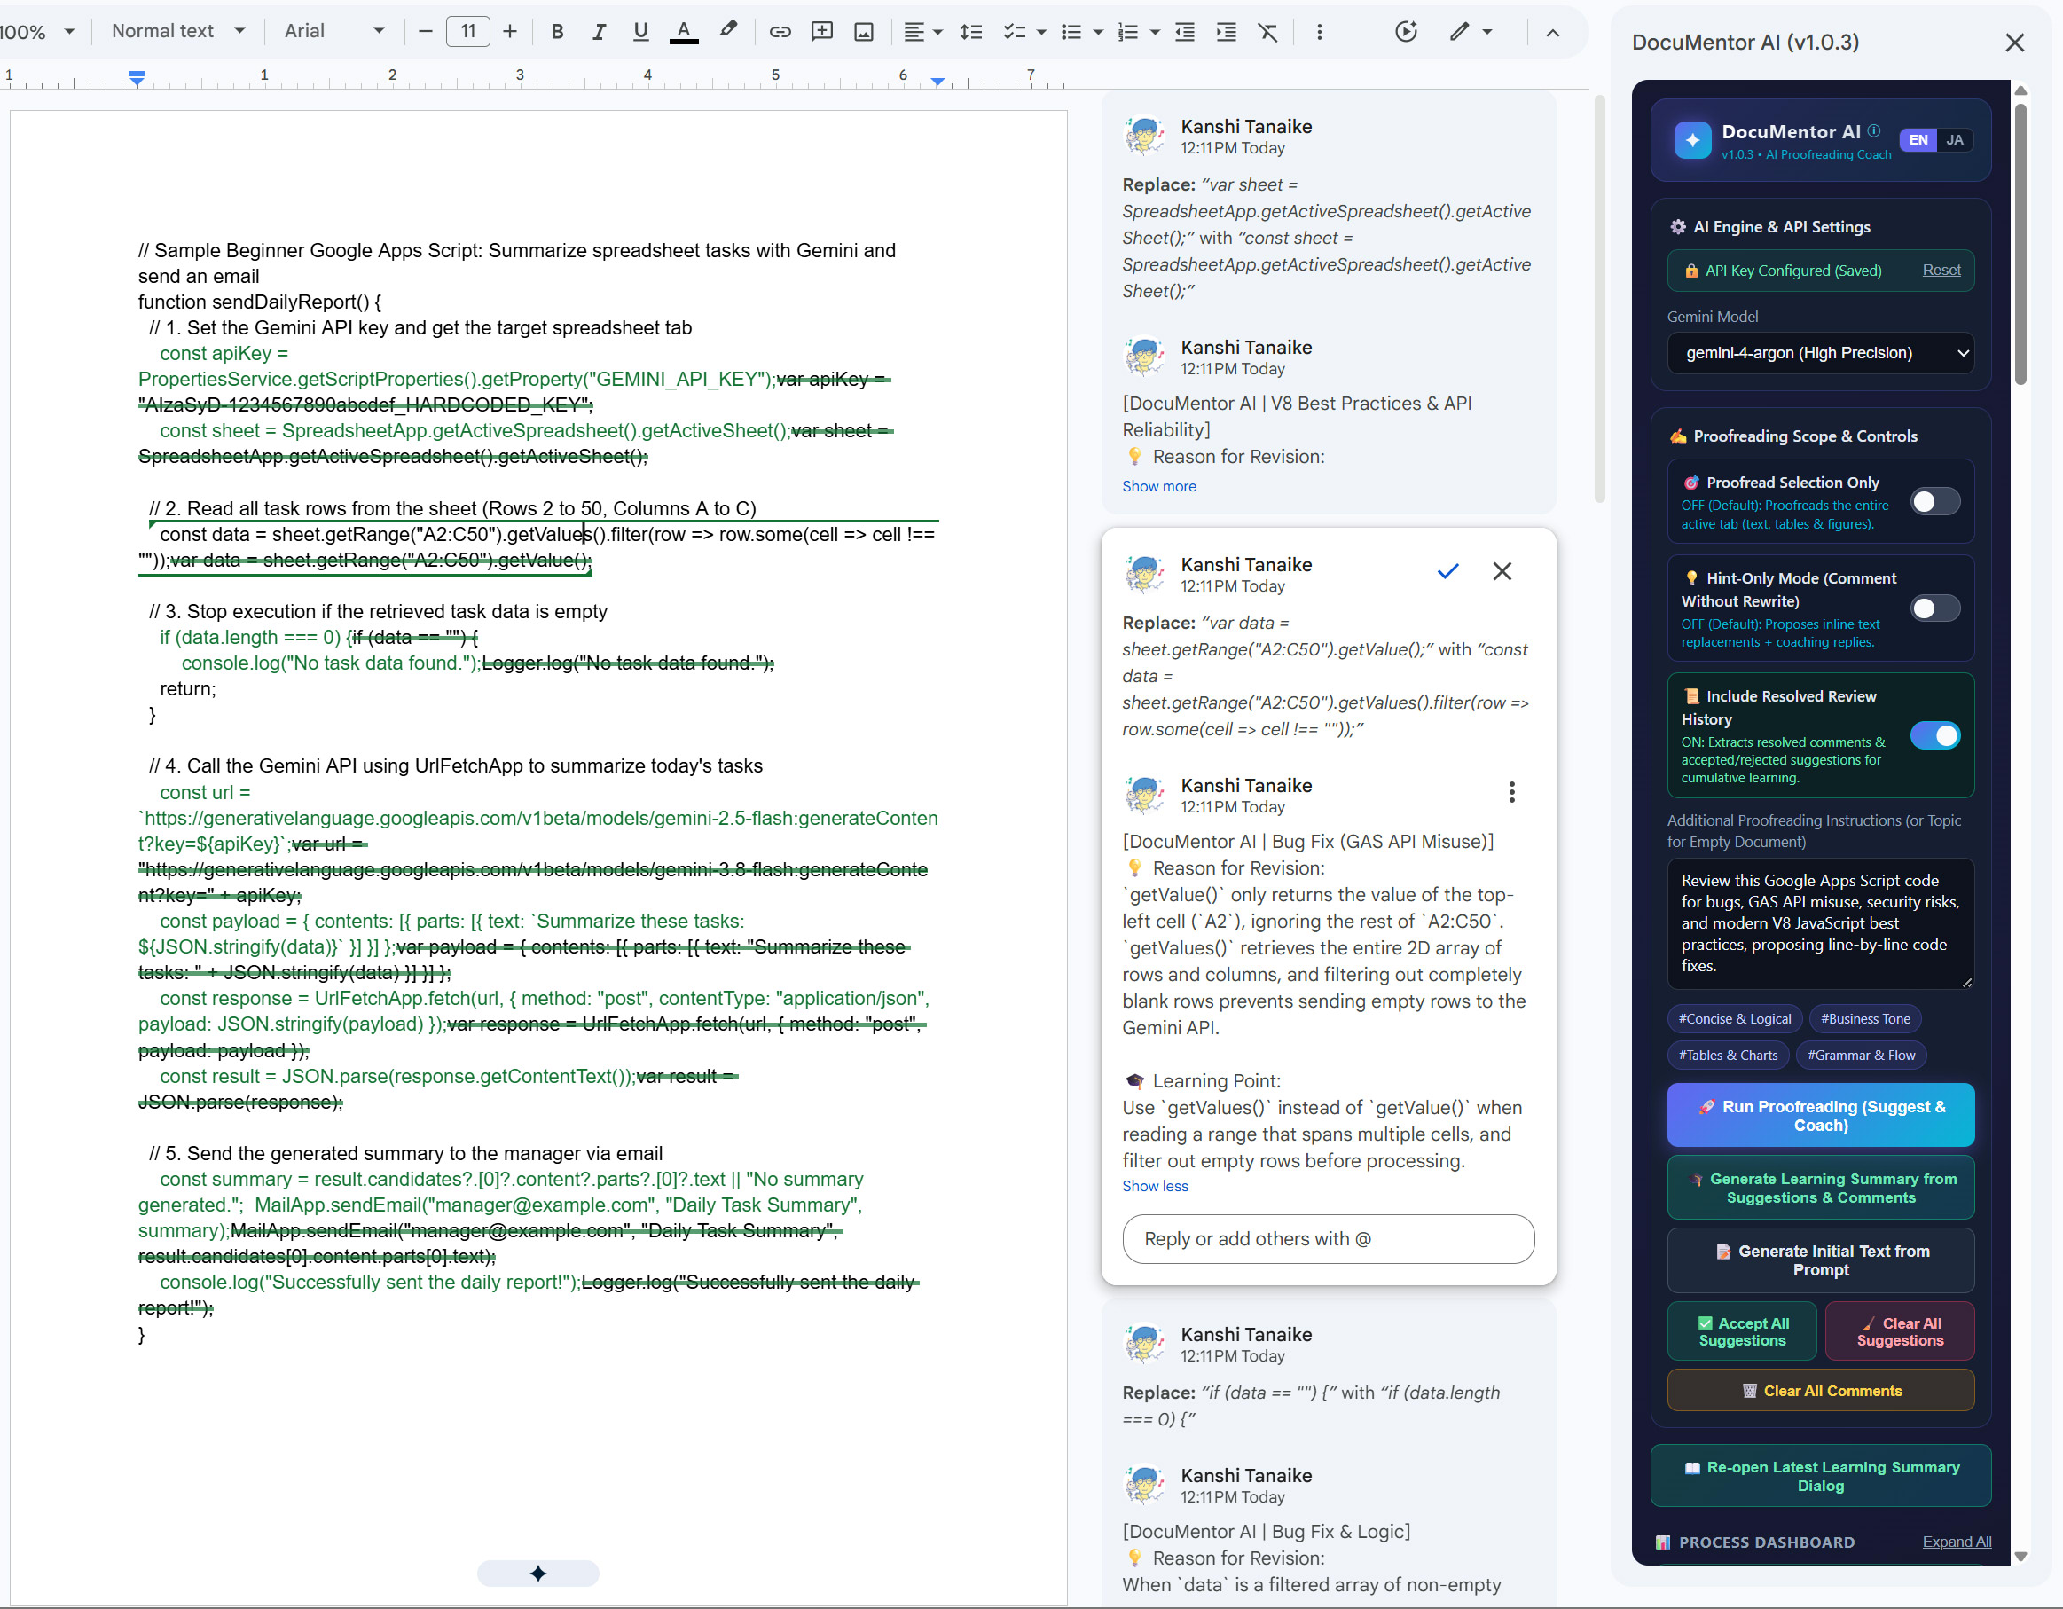Clear formatting with toolbar icon
The image size is (2063, 1609).
[x=1267, y=31]
